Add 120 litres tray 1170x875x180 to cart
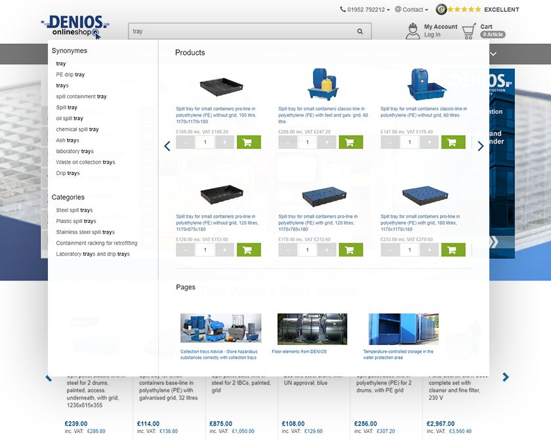 pos(249,250)
